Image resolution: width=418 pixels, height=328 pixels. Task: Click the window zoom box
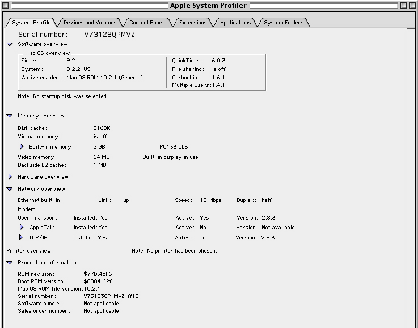pyautogui.click(x=403, y=5)
